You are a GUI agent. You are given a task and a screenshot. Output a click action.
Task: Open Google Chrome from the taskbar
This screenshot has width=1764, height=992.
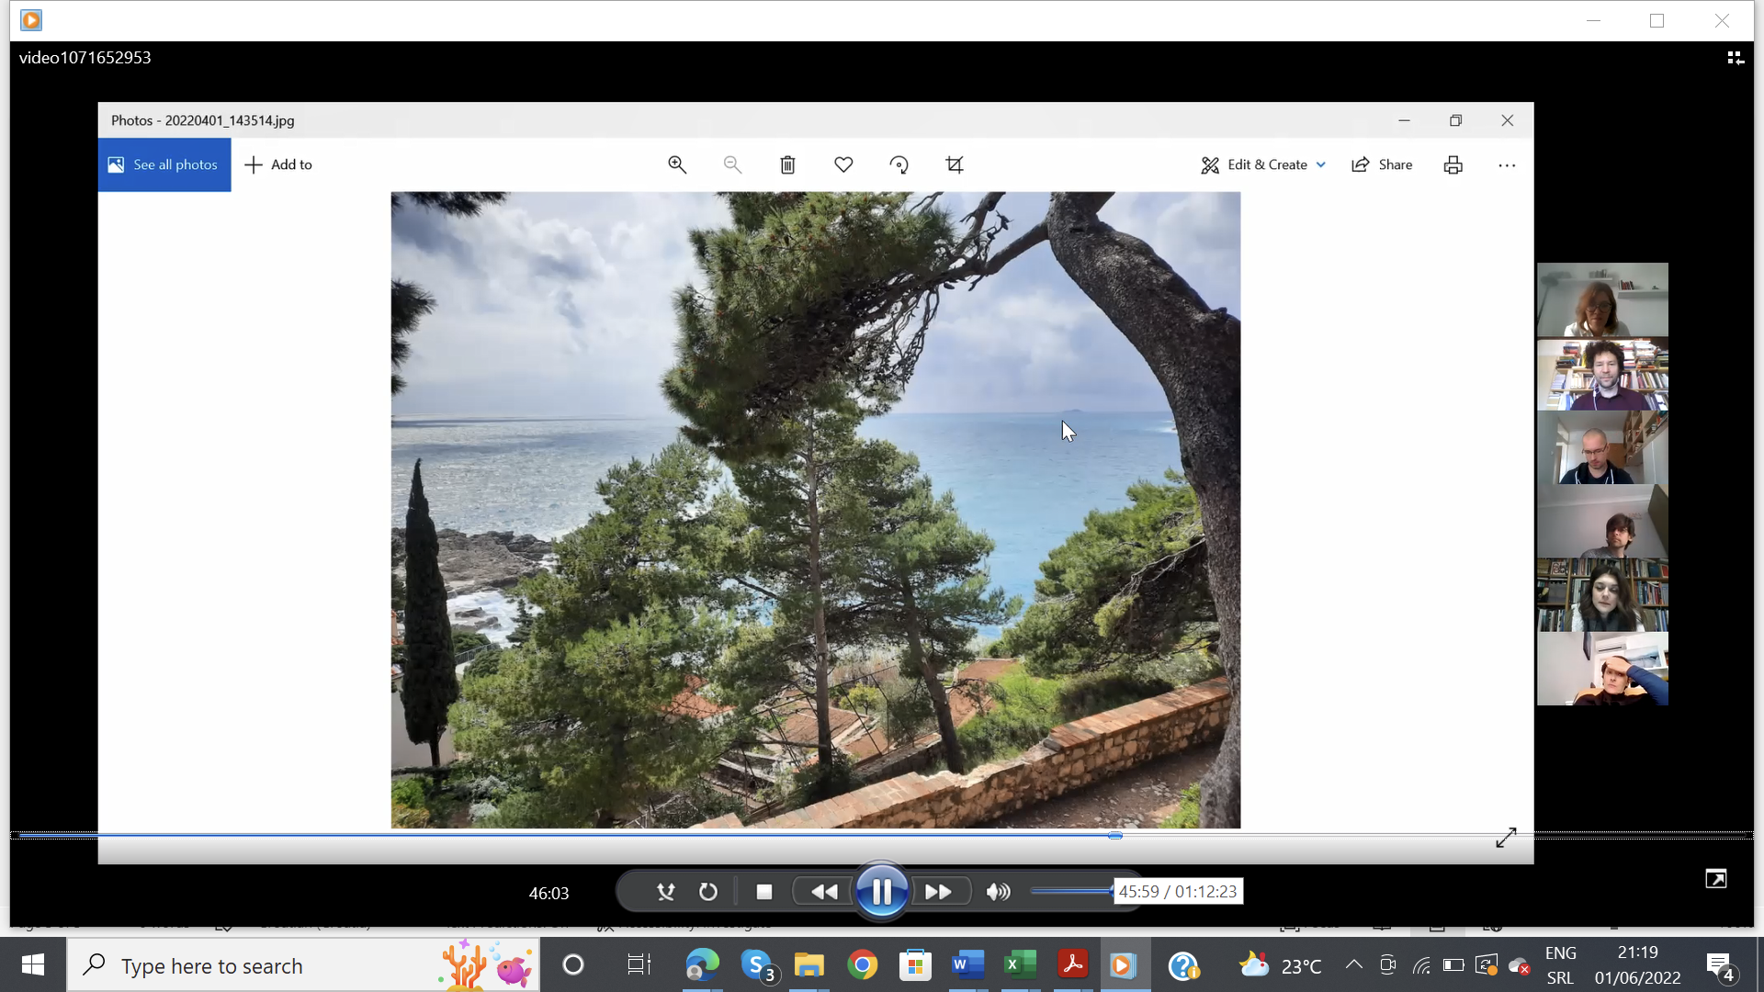click(x=862, y=965)
